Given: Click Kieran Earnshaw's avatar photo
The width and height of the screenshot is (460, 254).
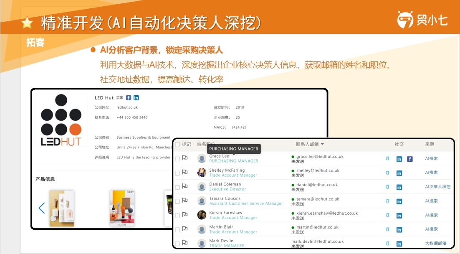Looking at the screenshot, I should pos(202,215).
